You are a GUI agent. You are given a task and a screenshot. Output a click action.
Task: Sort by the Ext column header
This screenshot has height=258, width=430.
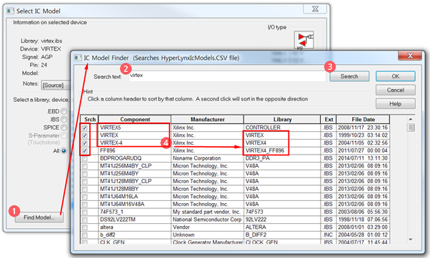point(329,119)
